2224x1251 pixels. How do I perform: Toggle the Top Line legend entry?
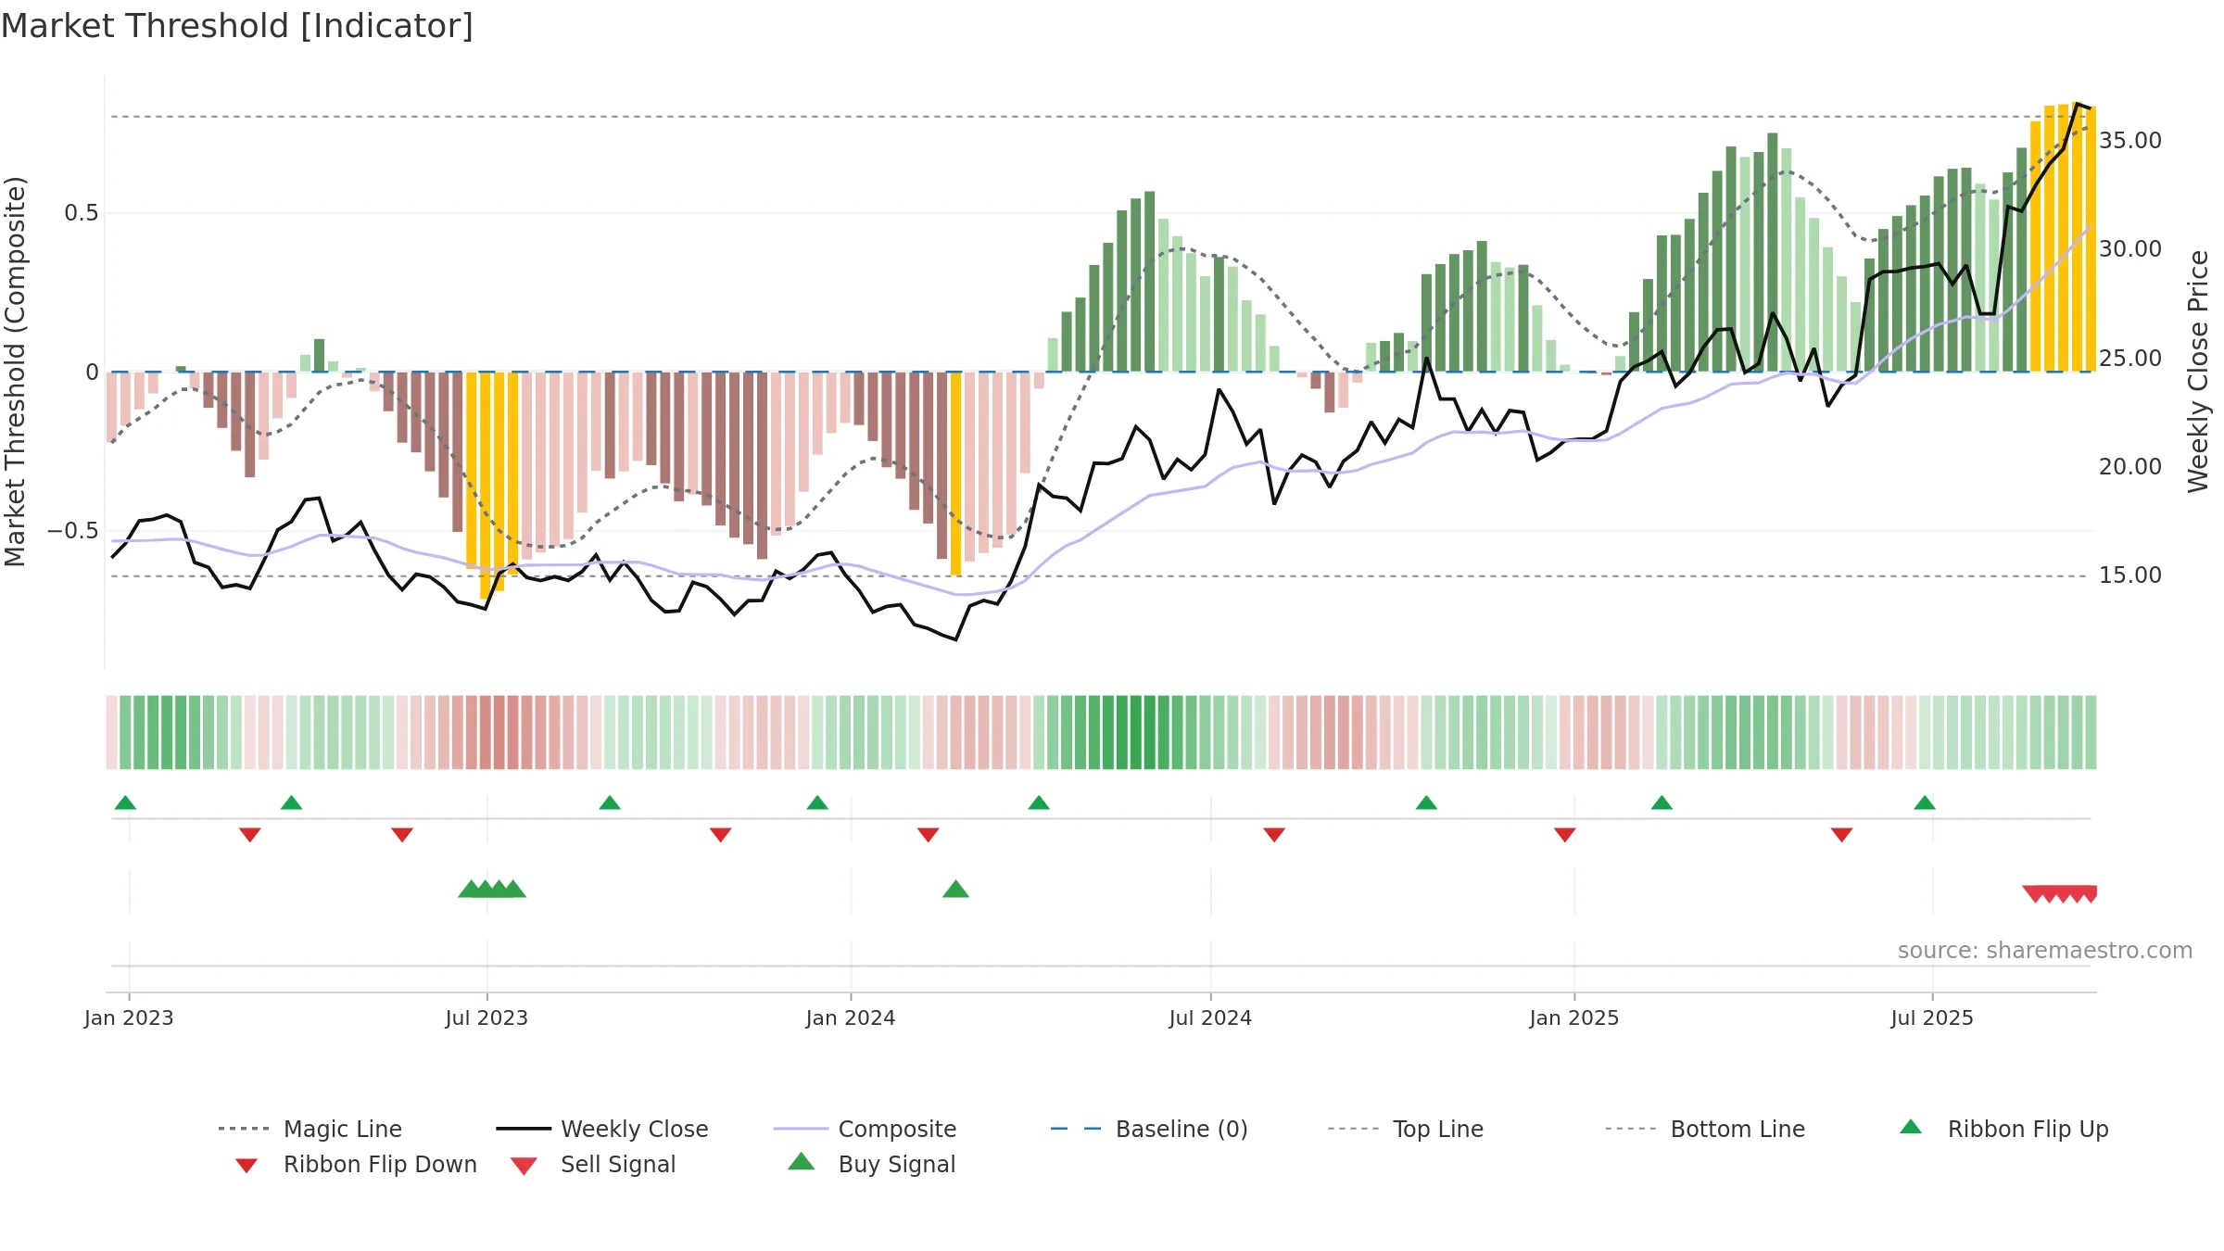coord(1405,1129)
